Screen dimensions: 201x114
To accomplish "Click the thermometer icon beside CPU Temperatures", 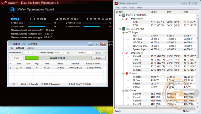I will [x=127, y=53].
